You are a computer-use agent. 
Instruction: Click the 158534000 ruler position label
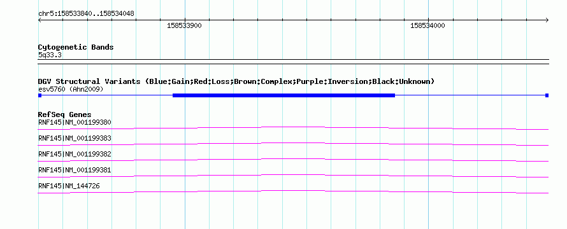click(427, 25)
